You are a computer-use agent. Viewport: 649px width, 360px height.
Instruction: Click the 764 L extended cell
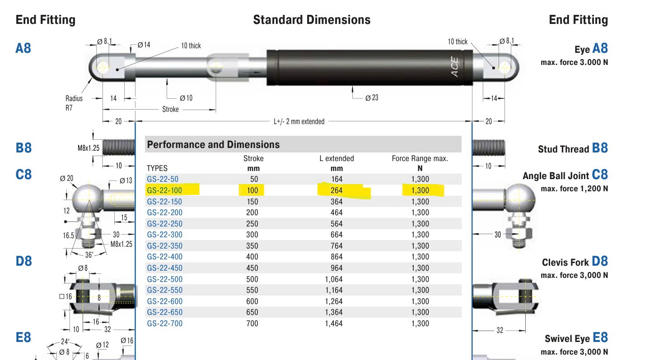point(336,246)
